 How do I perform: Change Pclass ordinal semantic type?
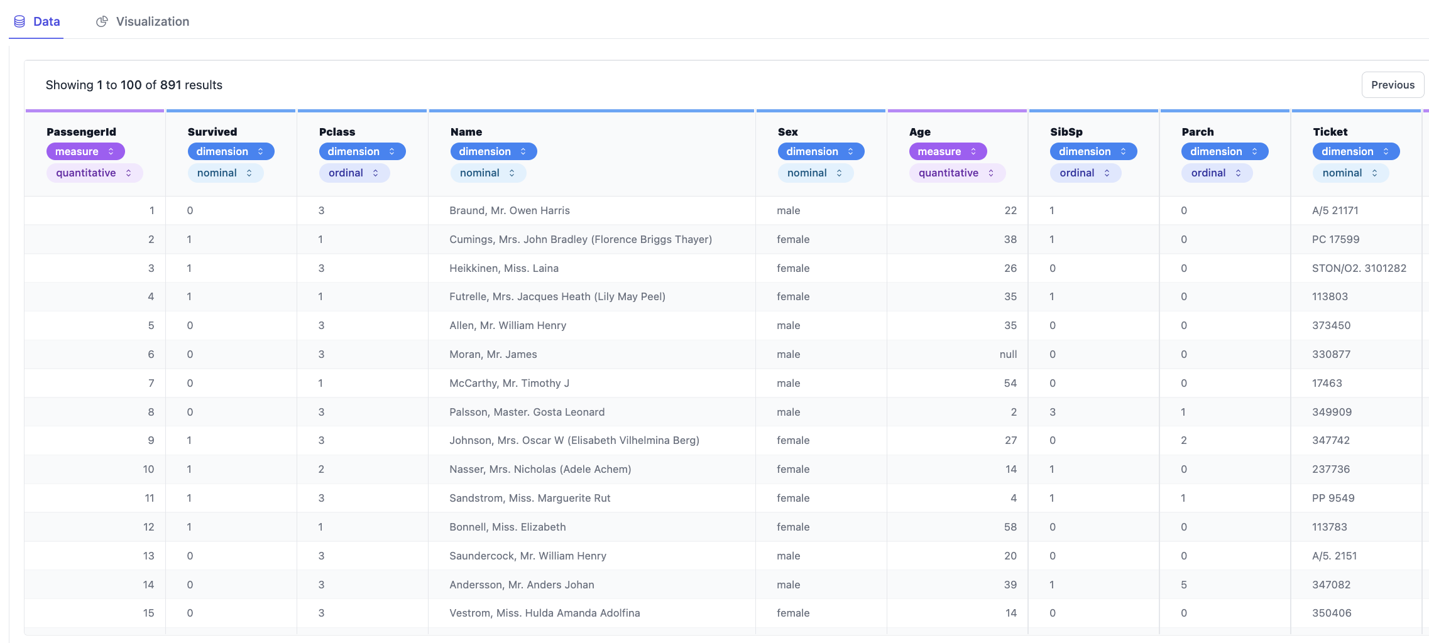pos(354,173)
